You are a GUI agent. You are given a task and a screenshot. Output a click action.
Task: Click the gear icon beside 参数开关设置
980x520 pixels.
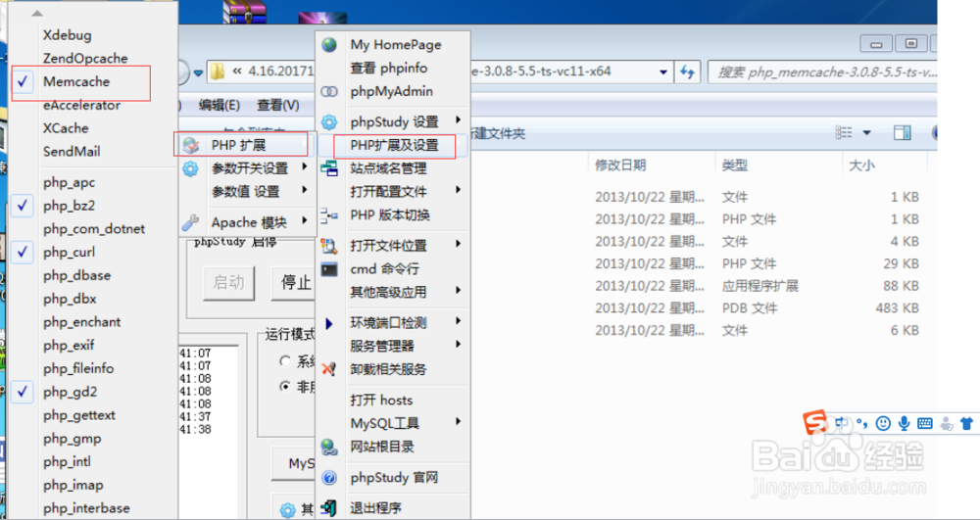point(190,168)
